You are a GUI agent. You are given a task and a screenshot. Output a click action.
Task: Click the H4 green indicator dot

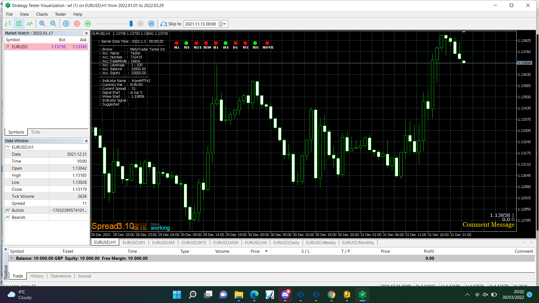point(226,43)
